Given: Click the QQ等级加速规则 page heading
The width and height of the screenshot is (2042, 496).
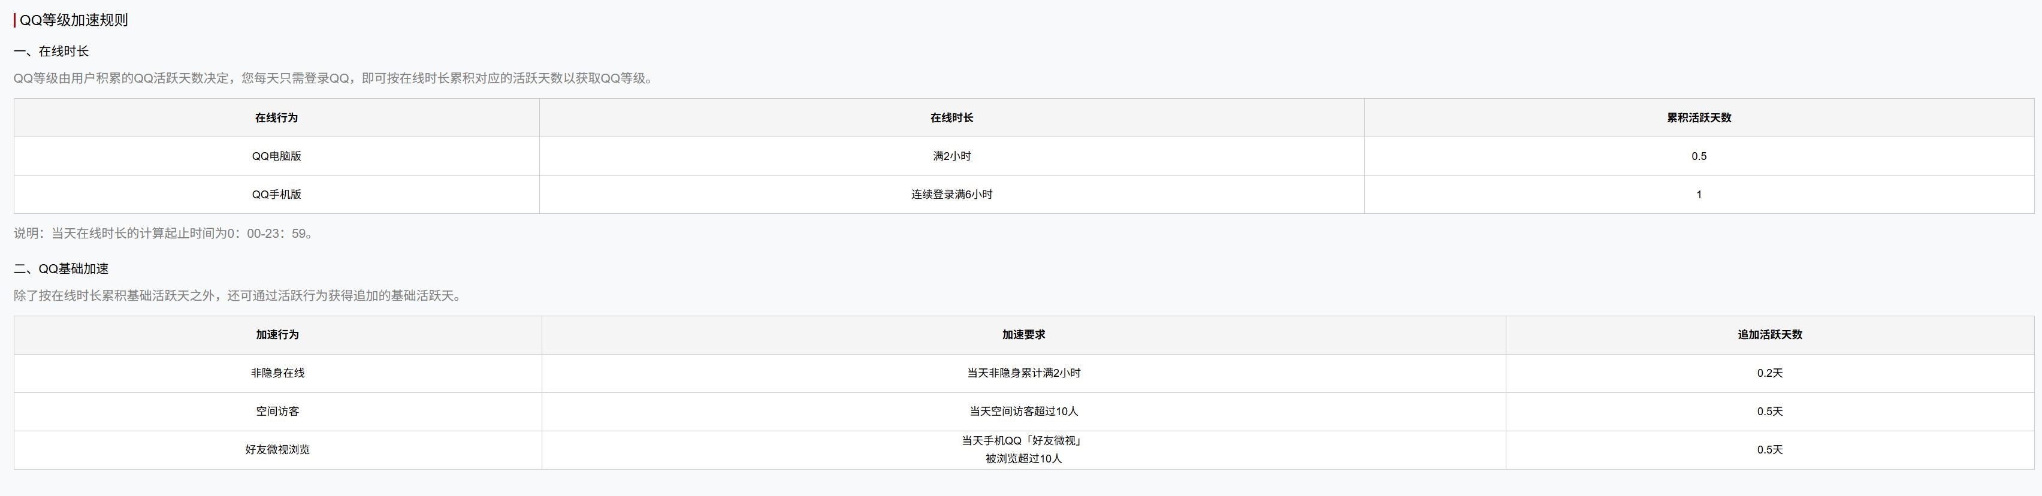Looking at the screenshot, I should pyautogui.click(x=73, y=20).
